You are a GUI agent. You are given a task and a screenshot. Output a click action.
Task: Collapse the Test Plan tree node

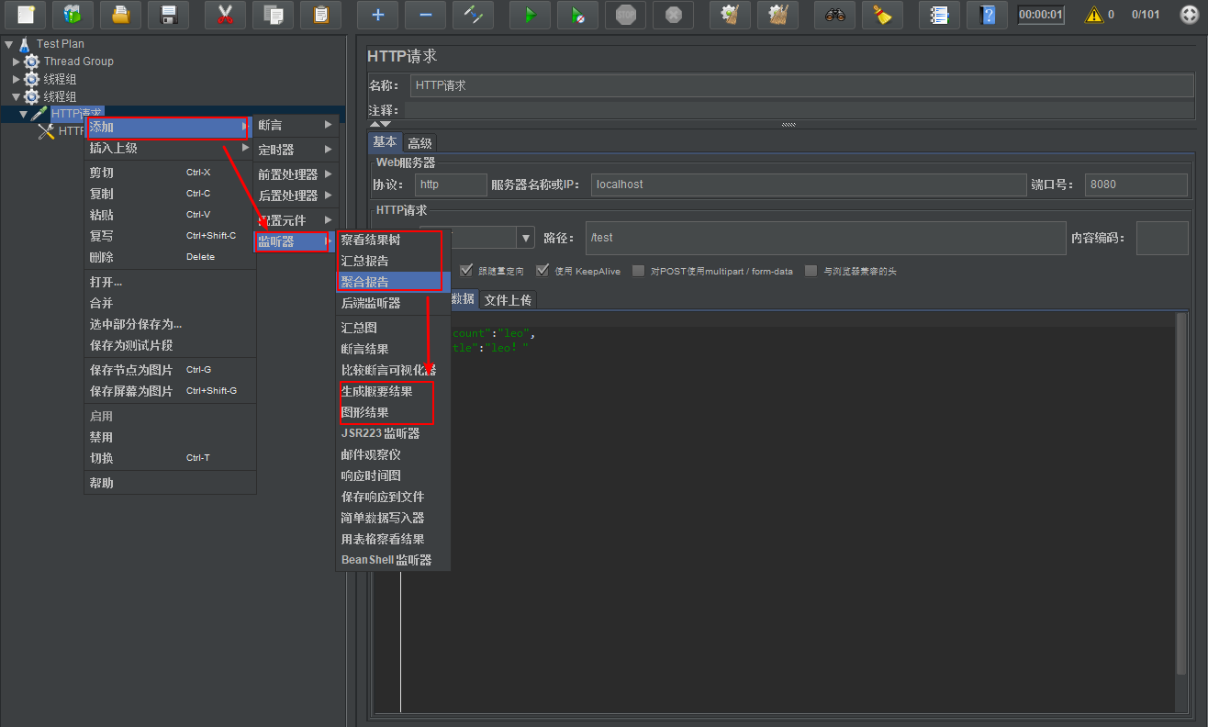(9, 44)
